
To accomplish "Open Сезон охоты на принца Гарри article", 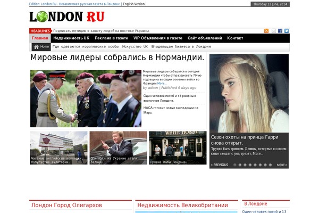I will [245, 140].
